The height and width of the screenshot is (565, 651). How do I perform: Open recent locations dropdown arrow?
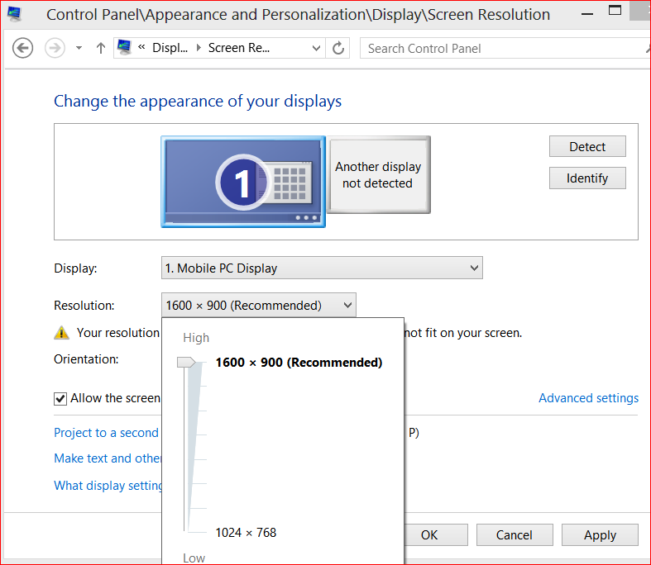click(79, 48)
